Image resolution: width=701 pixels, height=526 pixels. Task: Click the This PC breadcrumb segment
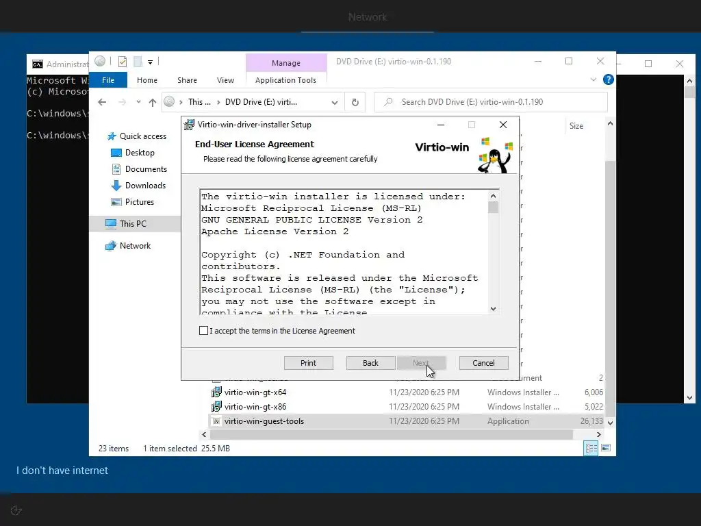pyautogui.click(x=199, y=102)
